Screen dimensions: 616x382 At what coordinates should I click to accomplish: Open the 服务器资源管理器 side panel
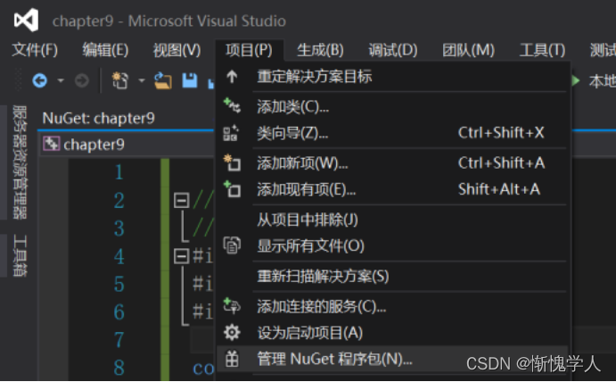20,162
